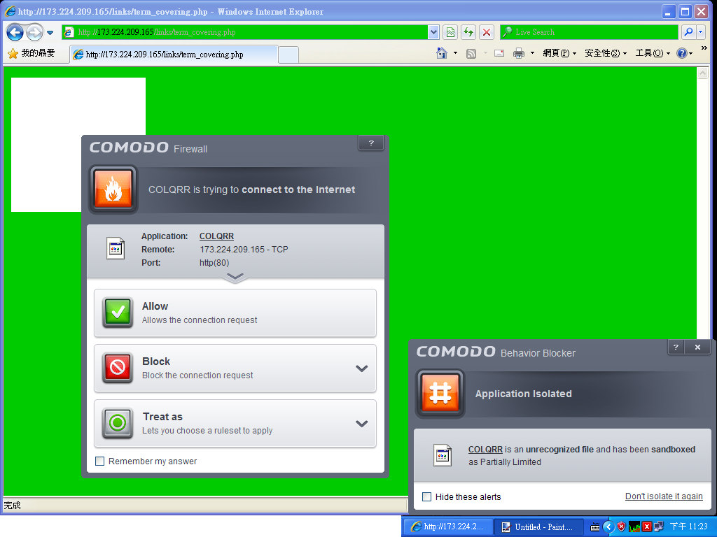The height and width of the screenshot is (537, 717).
Task: Click the http(80) port value text
Action: 214,263
